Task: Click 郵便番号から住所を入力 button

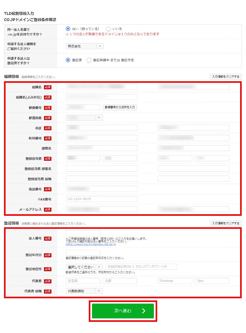Action: (120, 107)
